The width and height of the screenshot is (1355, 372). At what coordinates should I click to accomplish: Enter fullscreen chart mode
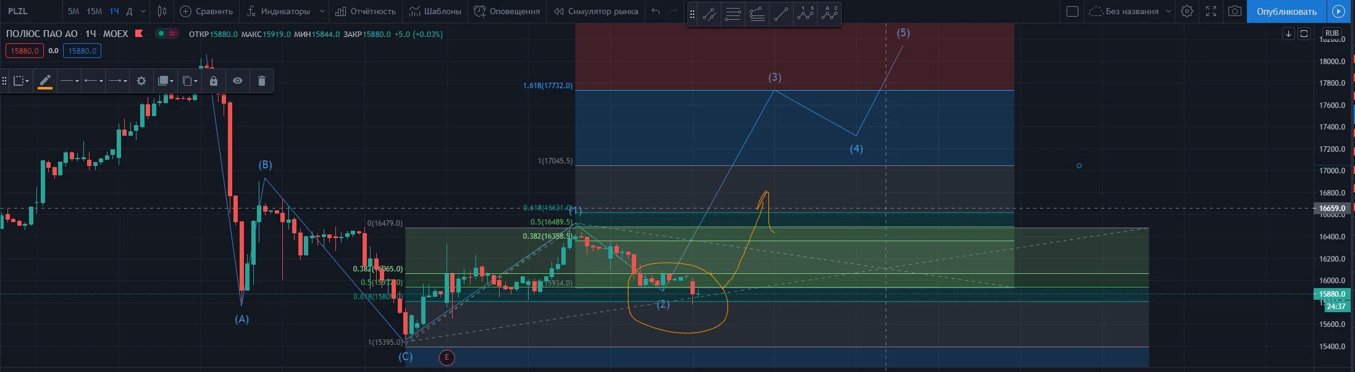(1211, 11)
